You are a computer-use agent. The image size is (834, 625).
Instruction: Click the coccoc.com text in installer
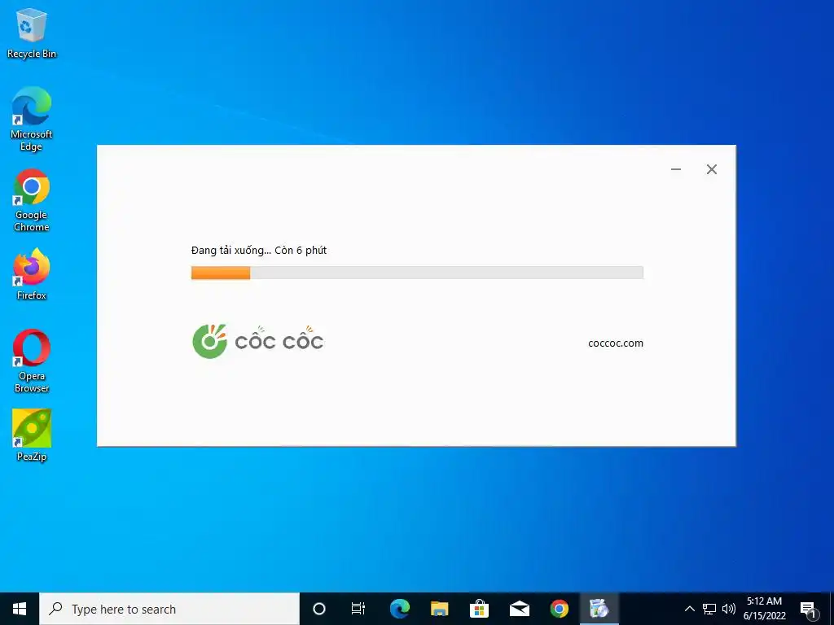click(616, 343)
